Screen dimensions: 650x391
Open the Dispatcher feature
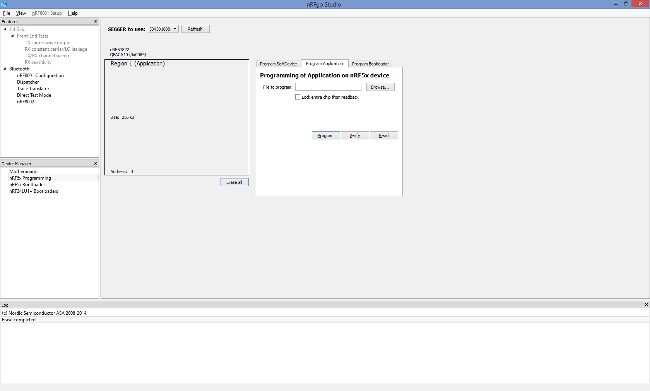coord(28,82)
